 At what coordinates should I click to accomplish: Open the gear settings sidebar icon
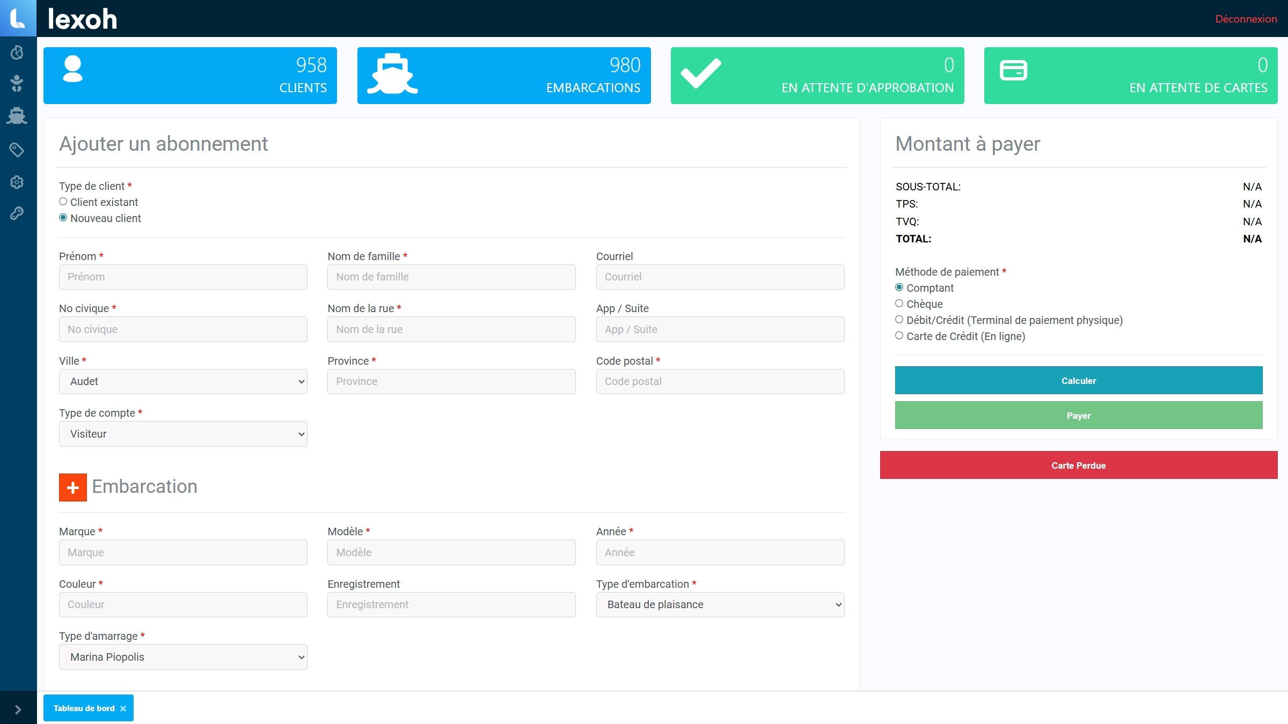[x=17, y=182]
